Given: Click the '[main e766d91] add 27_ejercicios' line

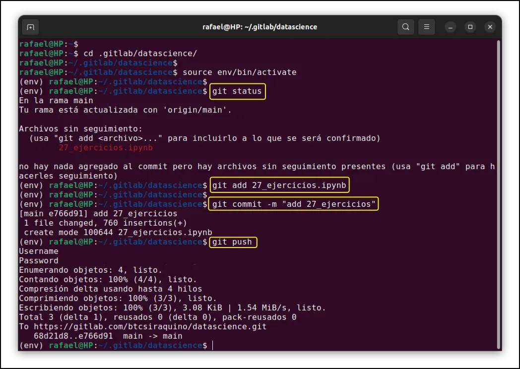Looking at the screenshot, I should 98,213.
